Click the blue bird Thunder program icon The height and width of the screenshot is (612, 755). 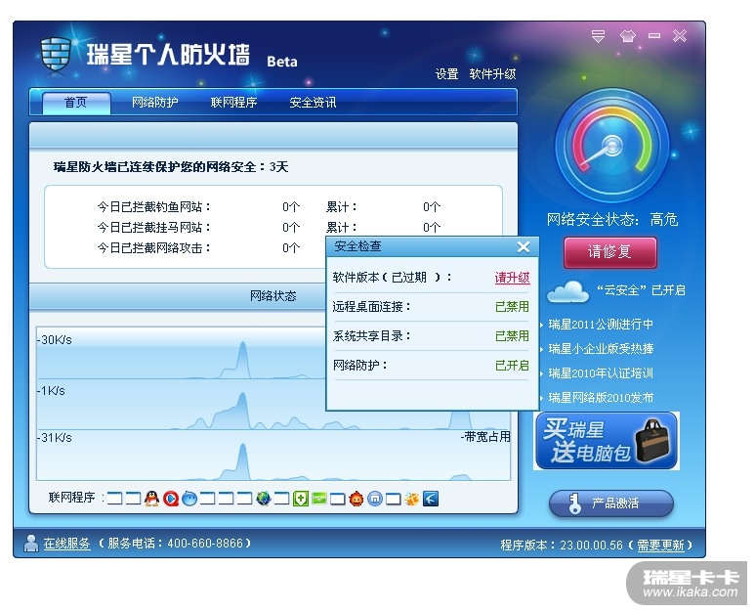pos(431,499)
